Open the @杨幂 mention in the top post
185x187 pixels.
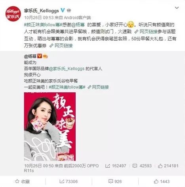[x=78, y=25]
